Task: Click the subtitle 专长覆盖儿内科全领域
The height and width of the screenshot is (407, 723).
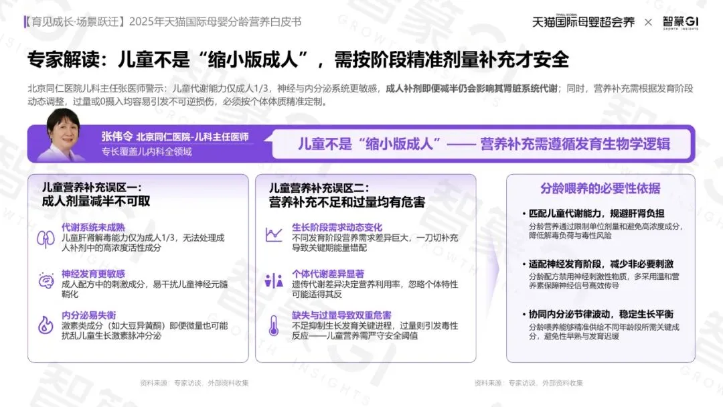Action: coord(147,152)
